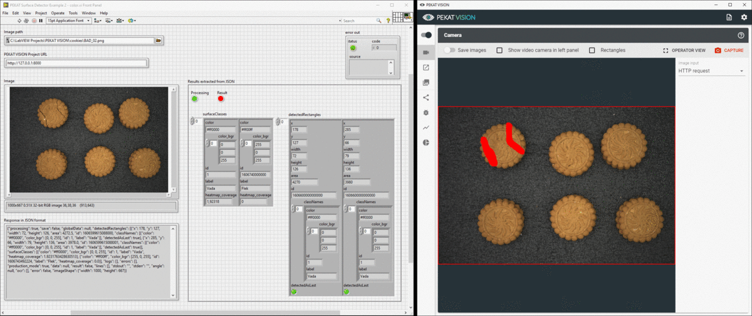The width and height of the screenshot is (752, 316).
Task: Open the Tools menu
Action: point(73,13)
